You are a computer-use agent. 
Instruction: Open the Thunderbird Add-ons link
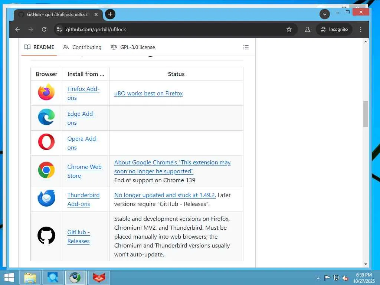[x=83, y=199]
